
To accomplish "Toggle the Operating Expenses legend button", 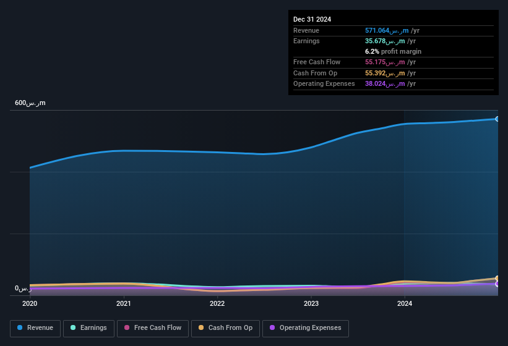I will click(306, 328).
